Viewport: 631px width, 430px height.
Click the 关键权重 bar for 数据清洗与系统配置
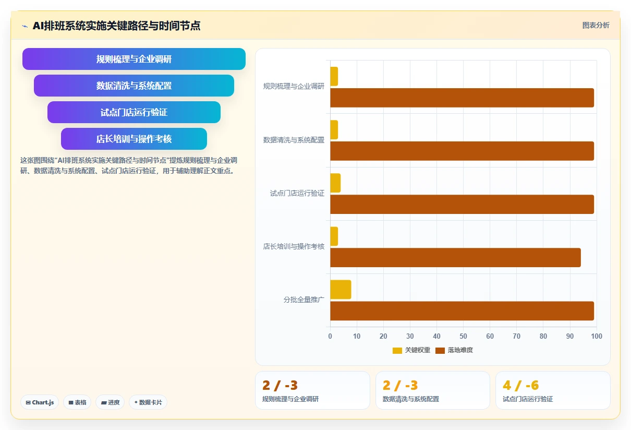click(x=334, y=130)
